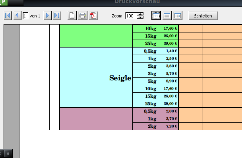This screenshot has width=242, height=158.
Task: Click the printer icon to print
Action: 83,15
